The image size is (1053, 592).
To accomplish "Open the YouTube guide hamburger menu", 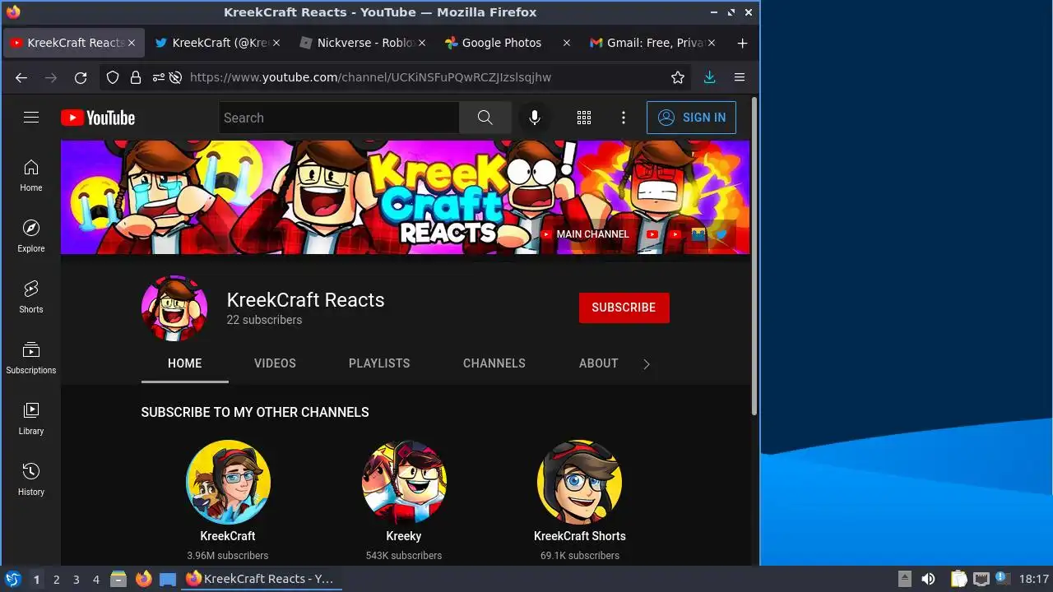I will click(x=31, y=118).
